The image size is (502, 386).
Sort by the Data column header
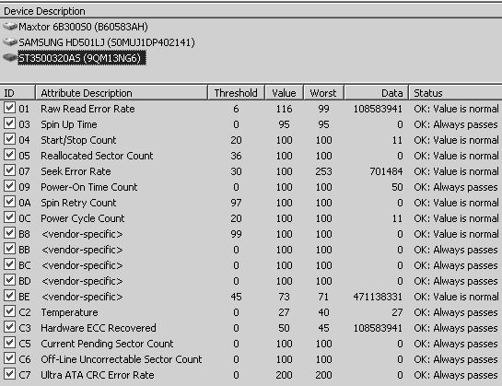coord(377,93)
